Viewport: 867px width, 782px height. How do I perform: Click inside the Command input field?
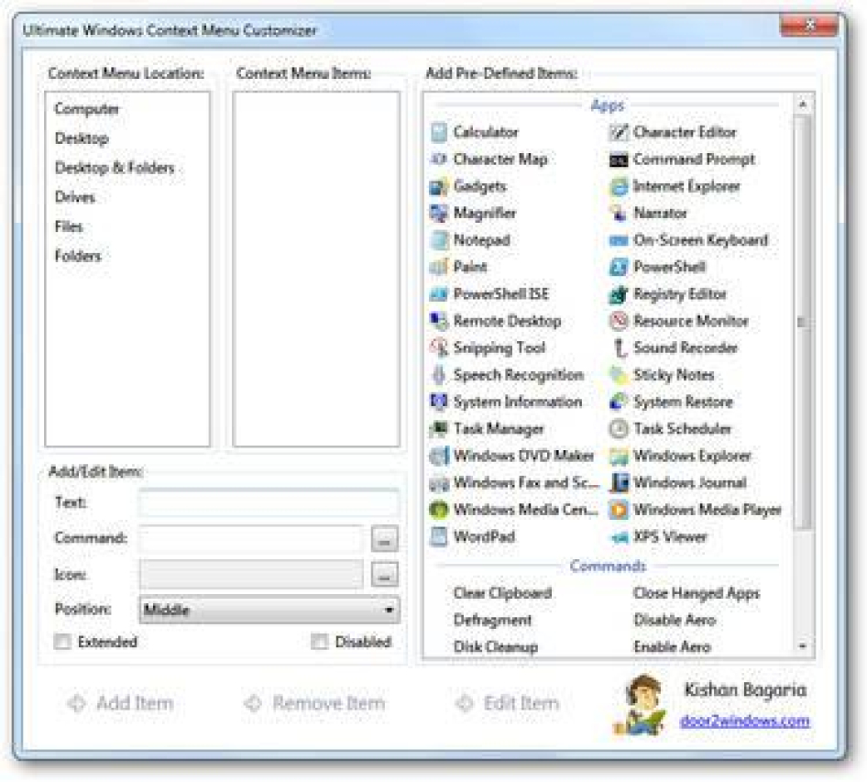[252, 539]
